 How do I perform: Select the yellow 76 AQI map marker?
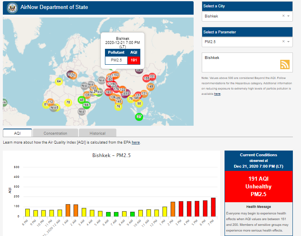point(118,107)
